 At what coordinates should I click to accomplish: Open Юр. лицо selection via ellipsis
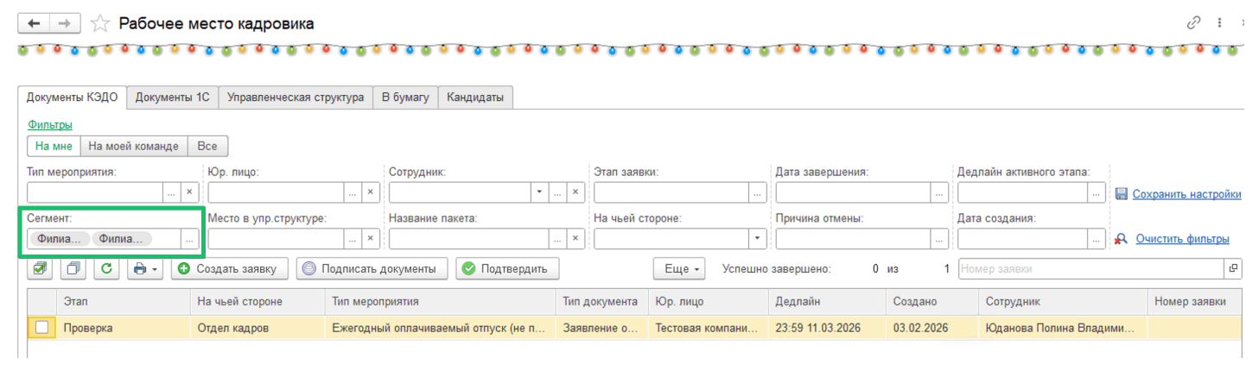(x=353, y=192)
